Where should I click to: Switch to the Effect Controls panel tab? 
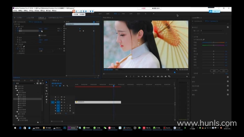point(41,18)
